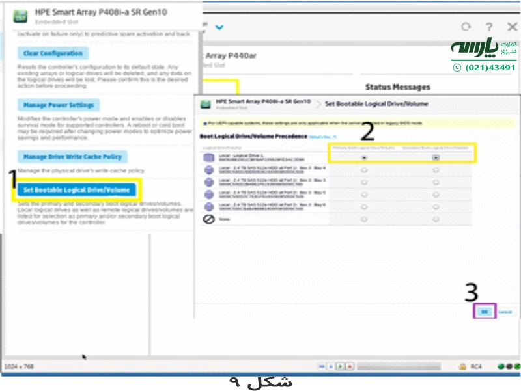Click the Status Messages heading in the background window
Screen dimensions: 521x391
[398, 87]
